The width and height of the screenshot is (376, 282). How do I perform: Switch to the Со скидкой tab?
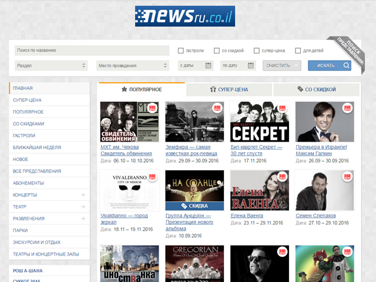click(x=317, y=89)
